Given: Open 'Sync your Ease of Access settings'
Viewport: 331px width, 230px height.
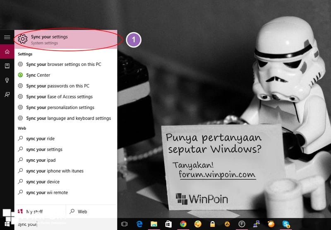Looking at the screenshot, I should coord(59,97).
